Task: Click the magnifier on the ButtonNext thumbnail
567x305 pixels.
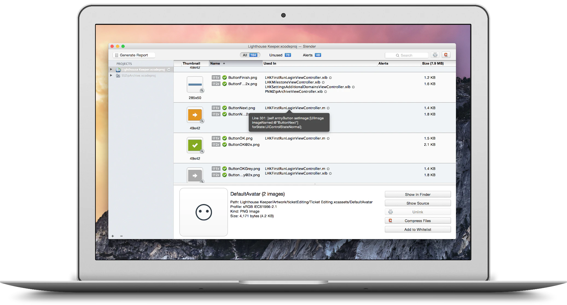Action: (x=202, y=121)
